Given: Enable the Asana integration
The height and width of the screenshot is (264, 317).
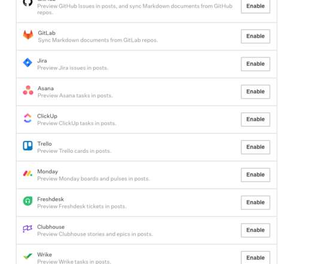Looking at the screenshot, I should pyautogui.click(x=255, y=91).
